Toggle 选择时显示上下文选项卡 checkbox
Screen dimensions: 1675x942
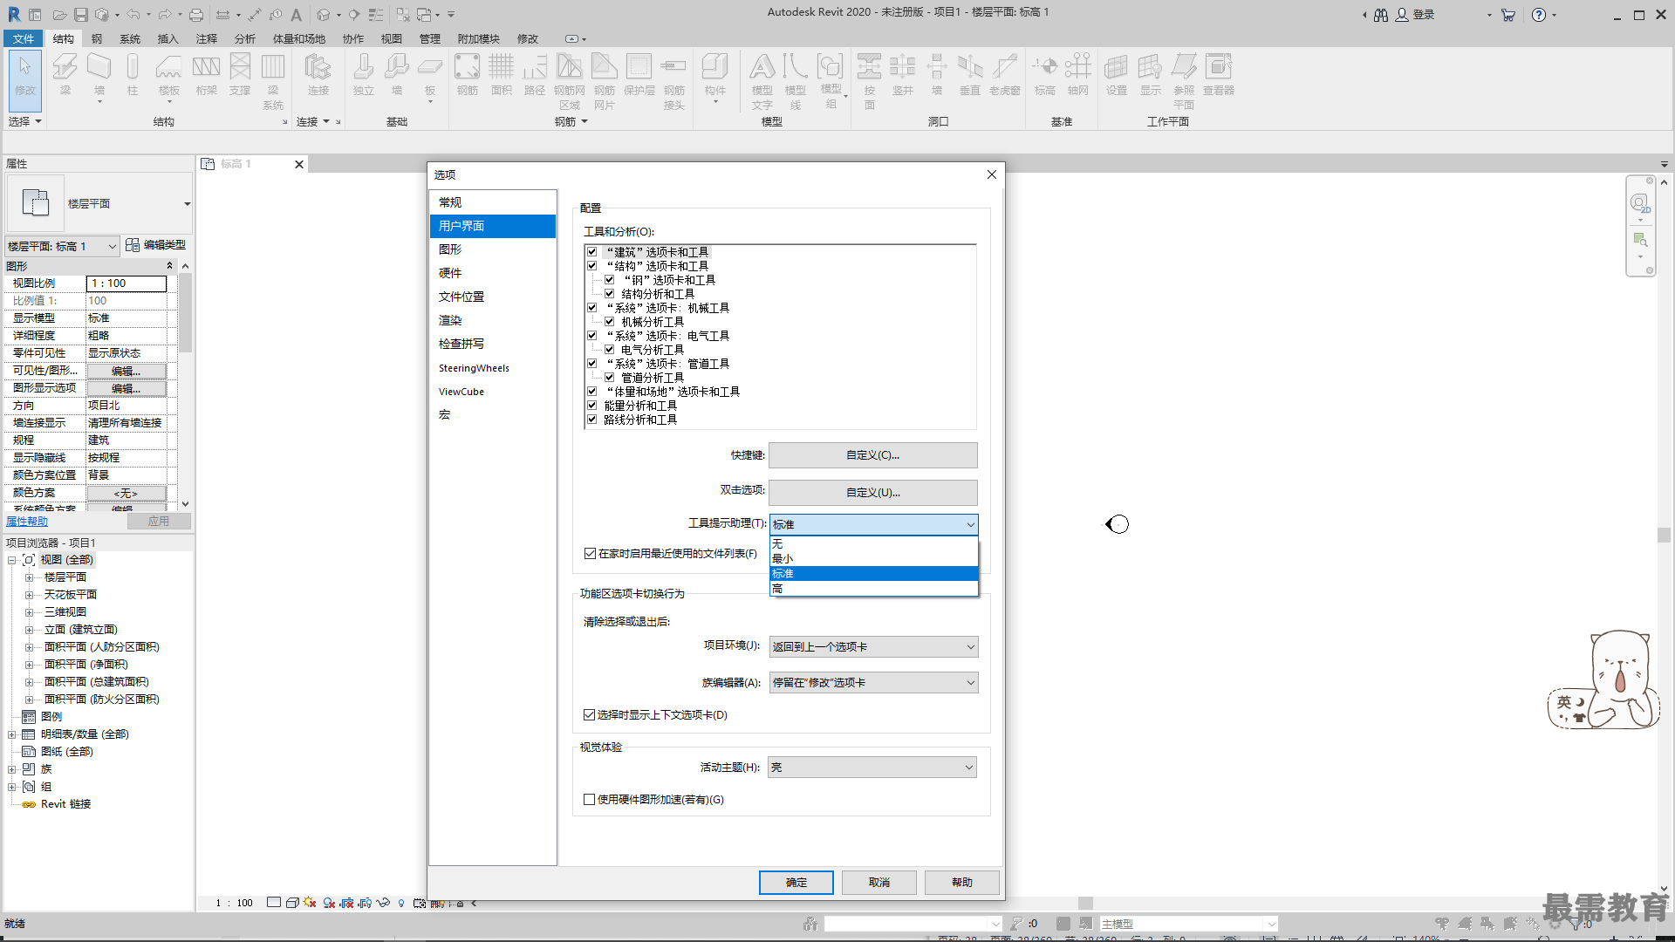590,714
